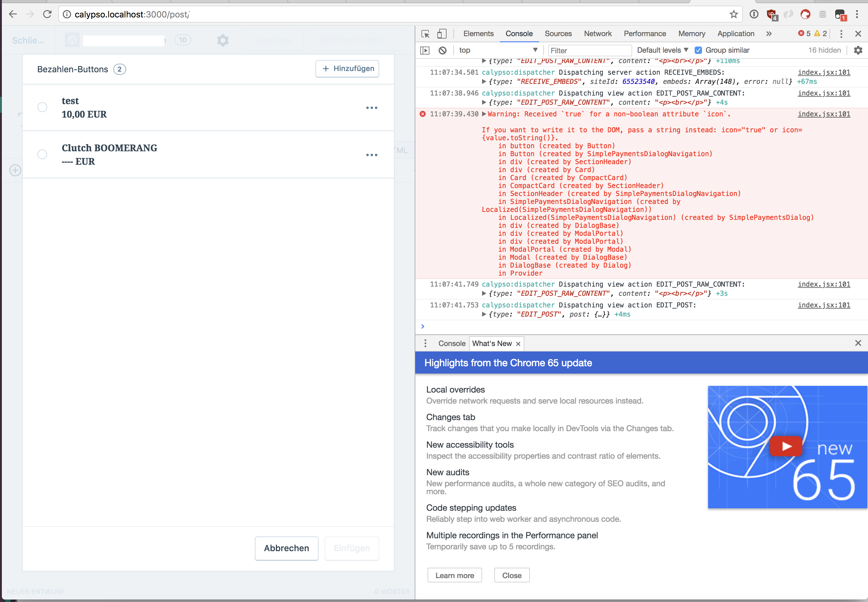Viewport: 868px width, 602px height.
Task: Switch to the Network tab
Action: (x=598, y=34)
